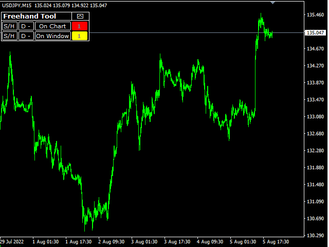Click the yellow color swatch
Image resolution: width=329 pixels, height=247 pixels.
80,36
